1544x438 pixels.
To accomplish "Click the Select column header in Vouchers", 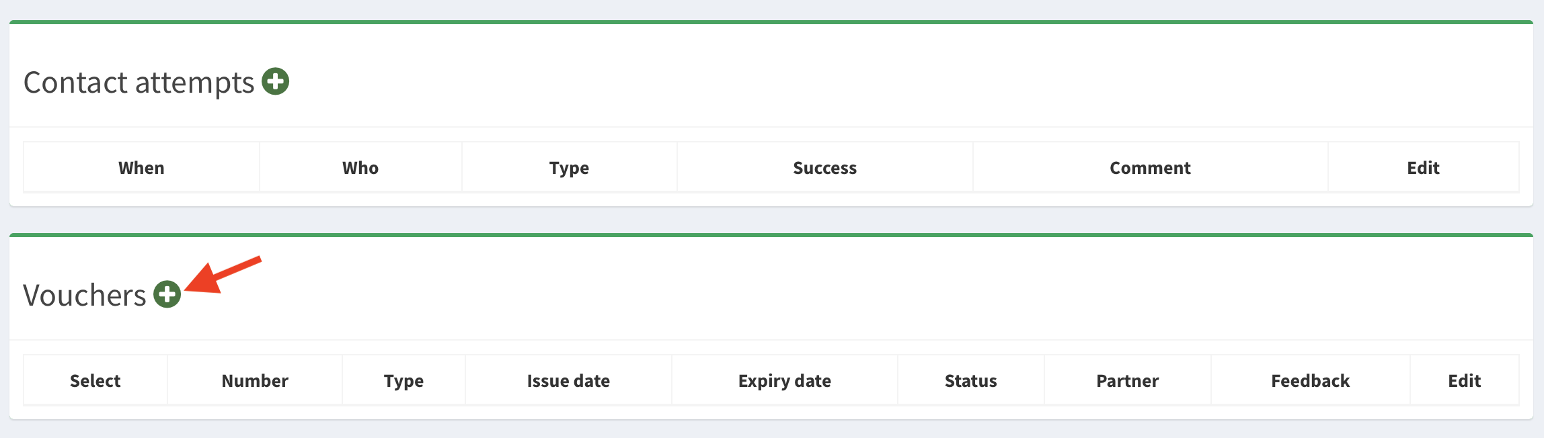I will (x=95, y=381).
